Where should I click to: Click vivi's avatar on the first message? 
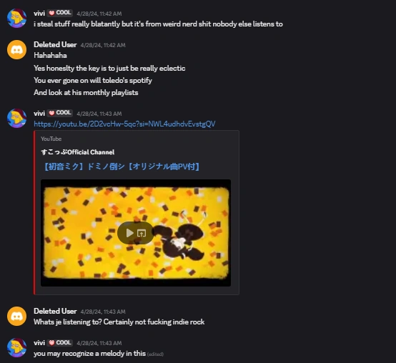[x=17, y=18]
